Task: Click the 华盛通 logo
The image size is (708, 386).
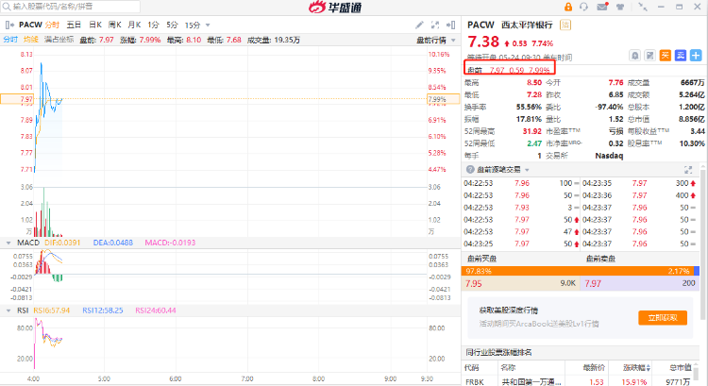Action: (x=335, y=7)
